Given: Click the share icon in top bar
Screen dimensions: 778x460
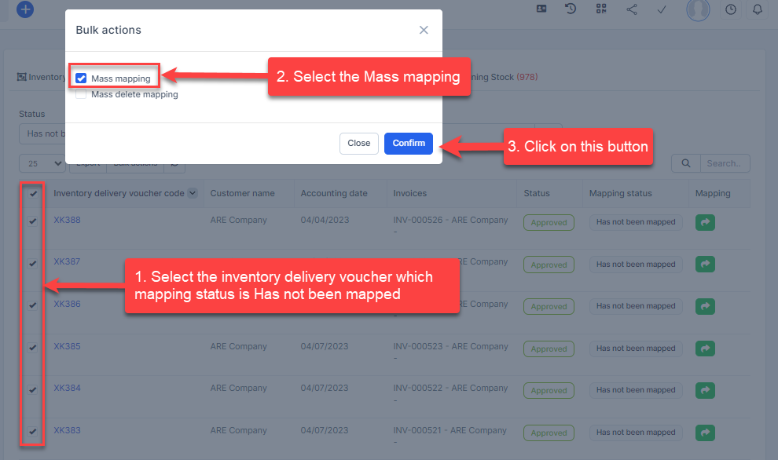Looking at the screenshot, I should pyautogui.click(x=632, y=9).
